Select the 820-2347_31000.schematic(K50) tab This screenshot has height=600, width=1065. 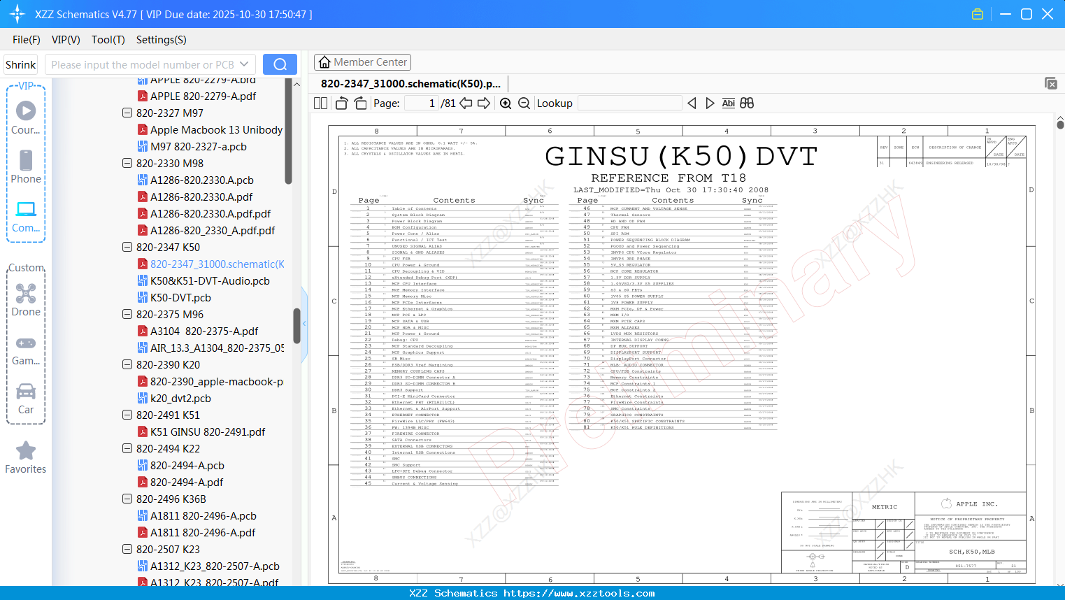(x=410, y=84)
